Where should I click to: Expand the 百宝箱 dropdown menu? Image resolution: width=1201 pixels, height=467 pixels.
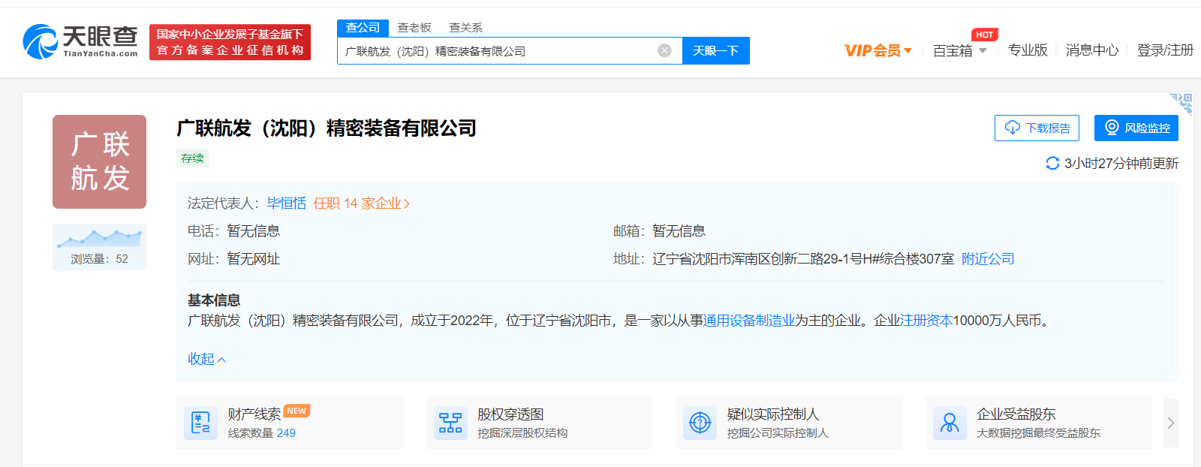point(960,50)
